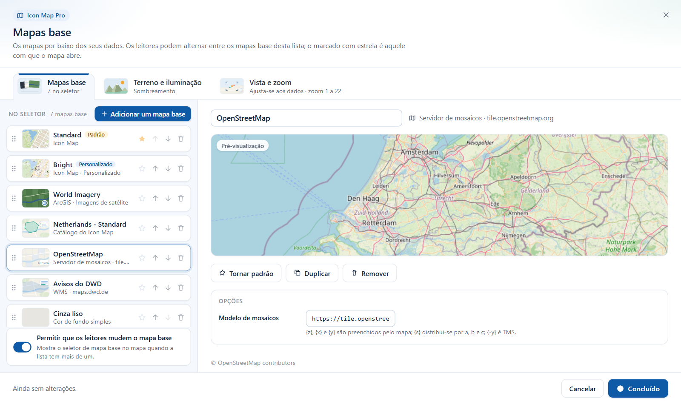Delete Netherlands - Standard via trash icon
Viewport: 681px width, 404px height.
click(181, 228)
